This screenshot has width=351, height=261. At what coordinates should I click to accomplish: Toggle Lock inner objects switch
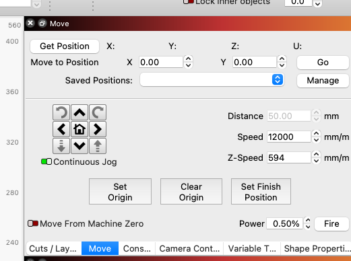point(189,2)
